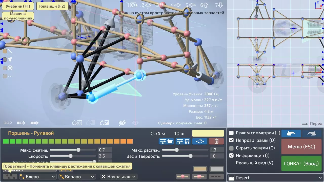Open Учебник (F1) tutorial

pos(18,6)
